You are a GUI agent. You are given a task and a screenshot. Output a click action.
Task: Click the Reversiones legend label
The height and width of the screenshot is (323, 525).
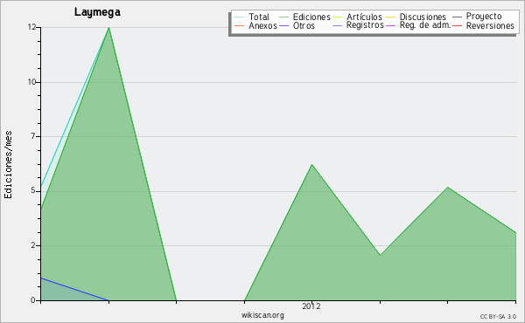tap(490, 25)
